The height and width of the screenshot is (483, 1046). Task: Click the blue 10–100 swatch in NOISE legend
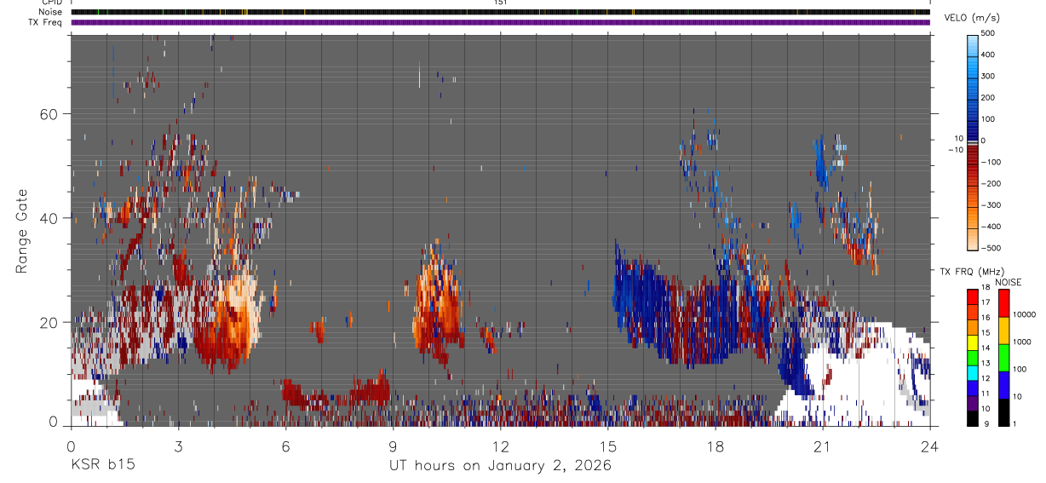point(1003,385)
